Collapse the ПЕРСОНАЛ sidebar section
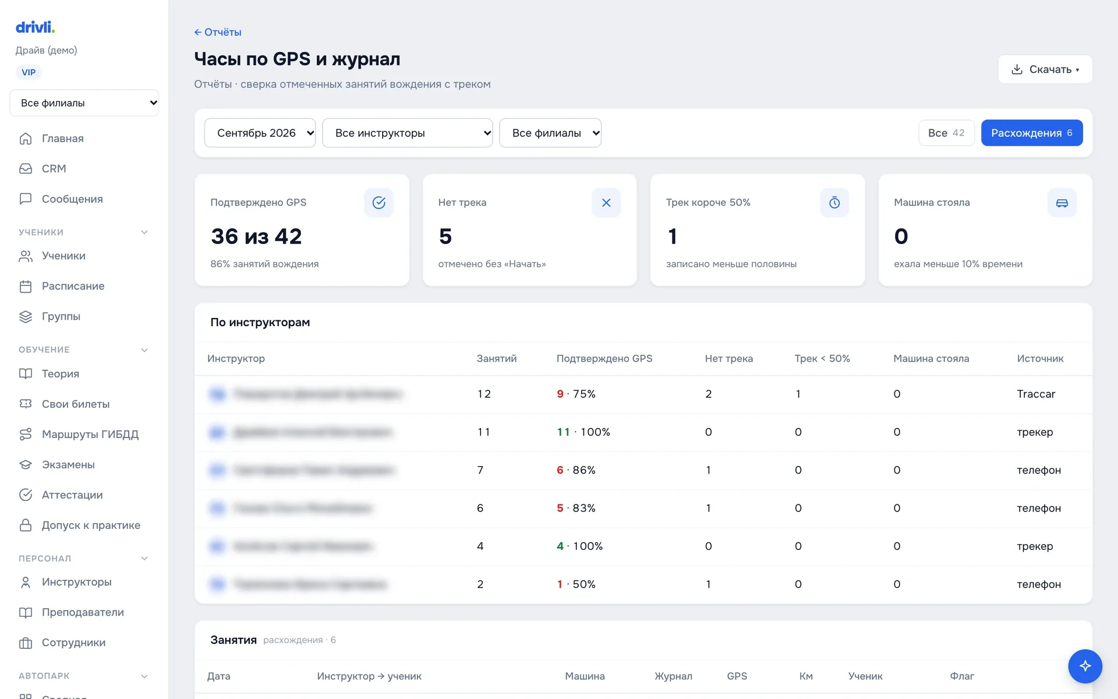This screenshot has width=1118, height=699. point(144,559)
